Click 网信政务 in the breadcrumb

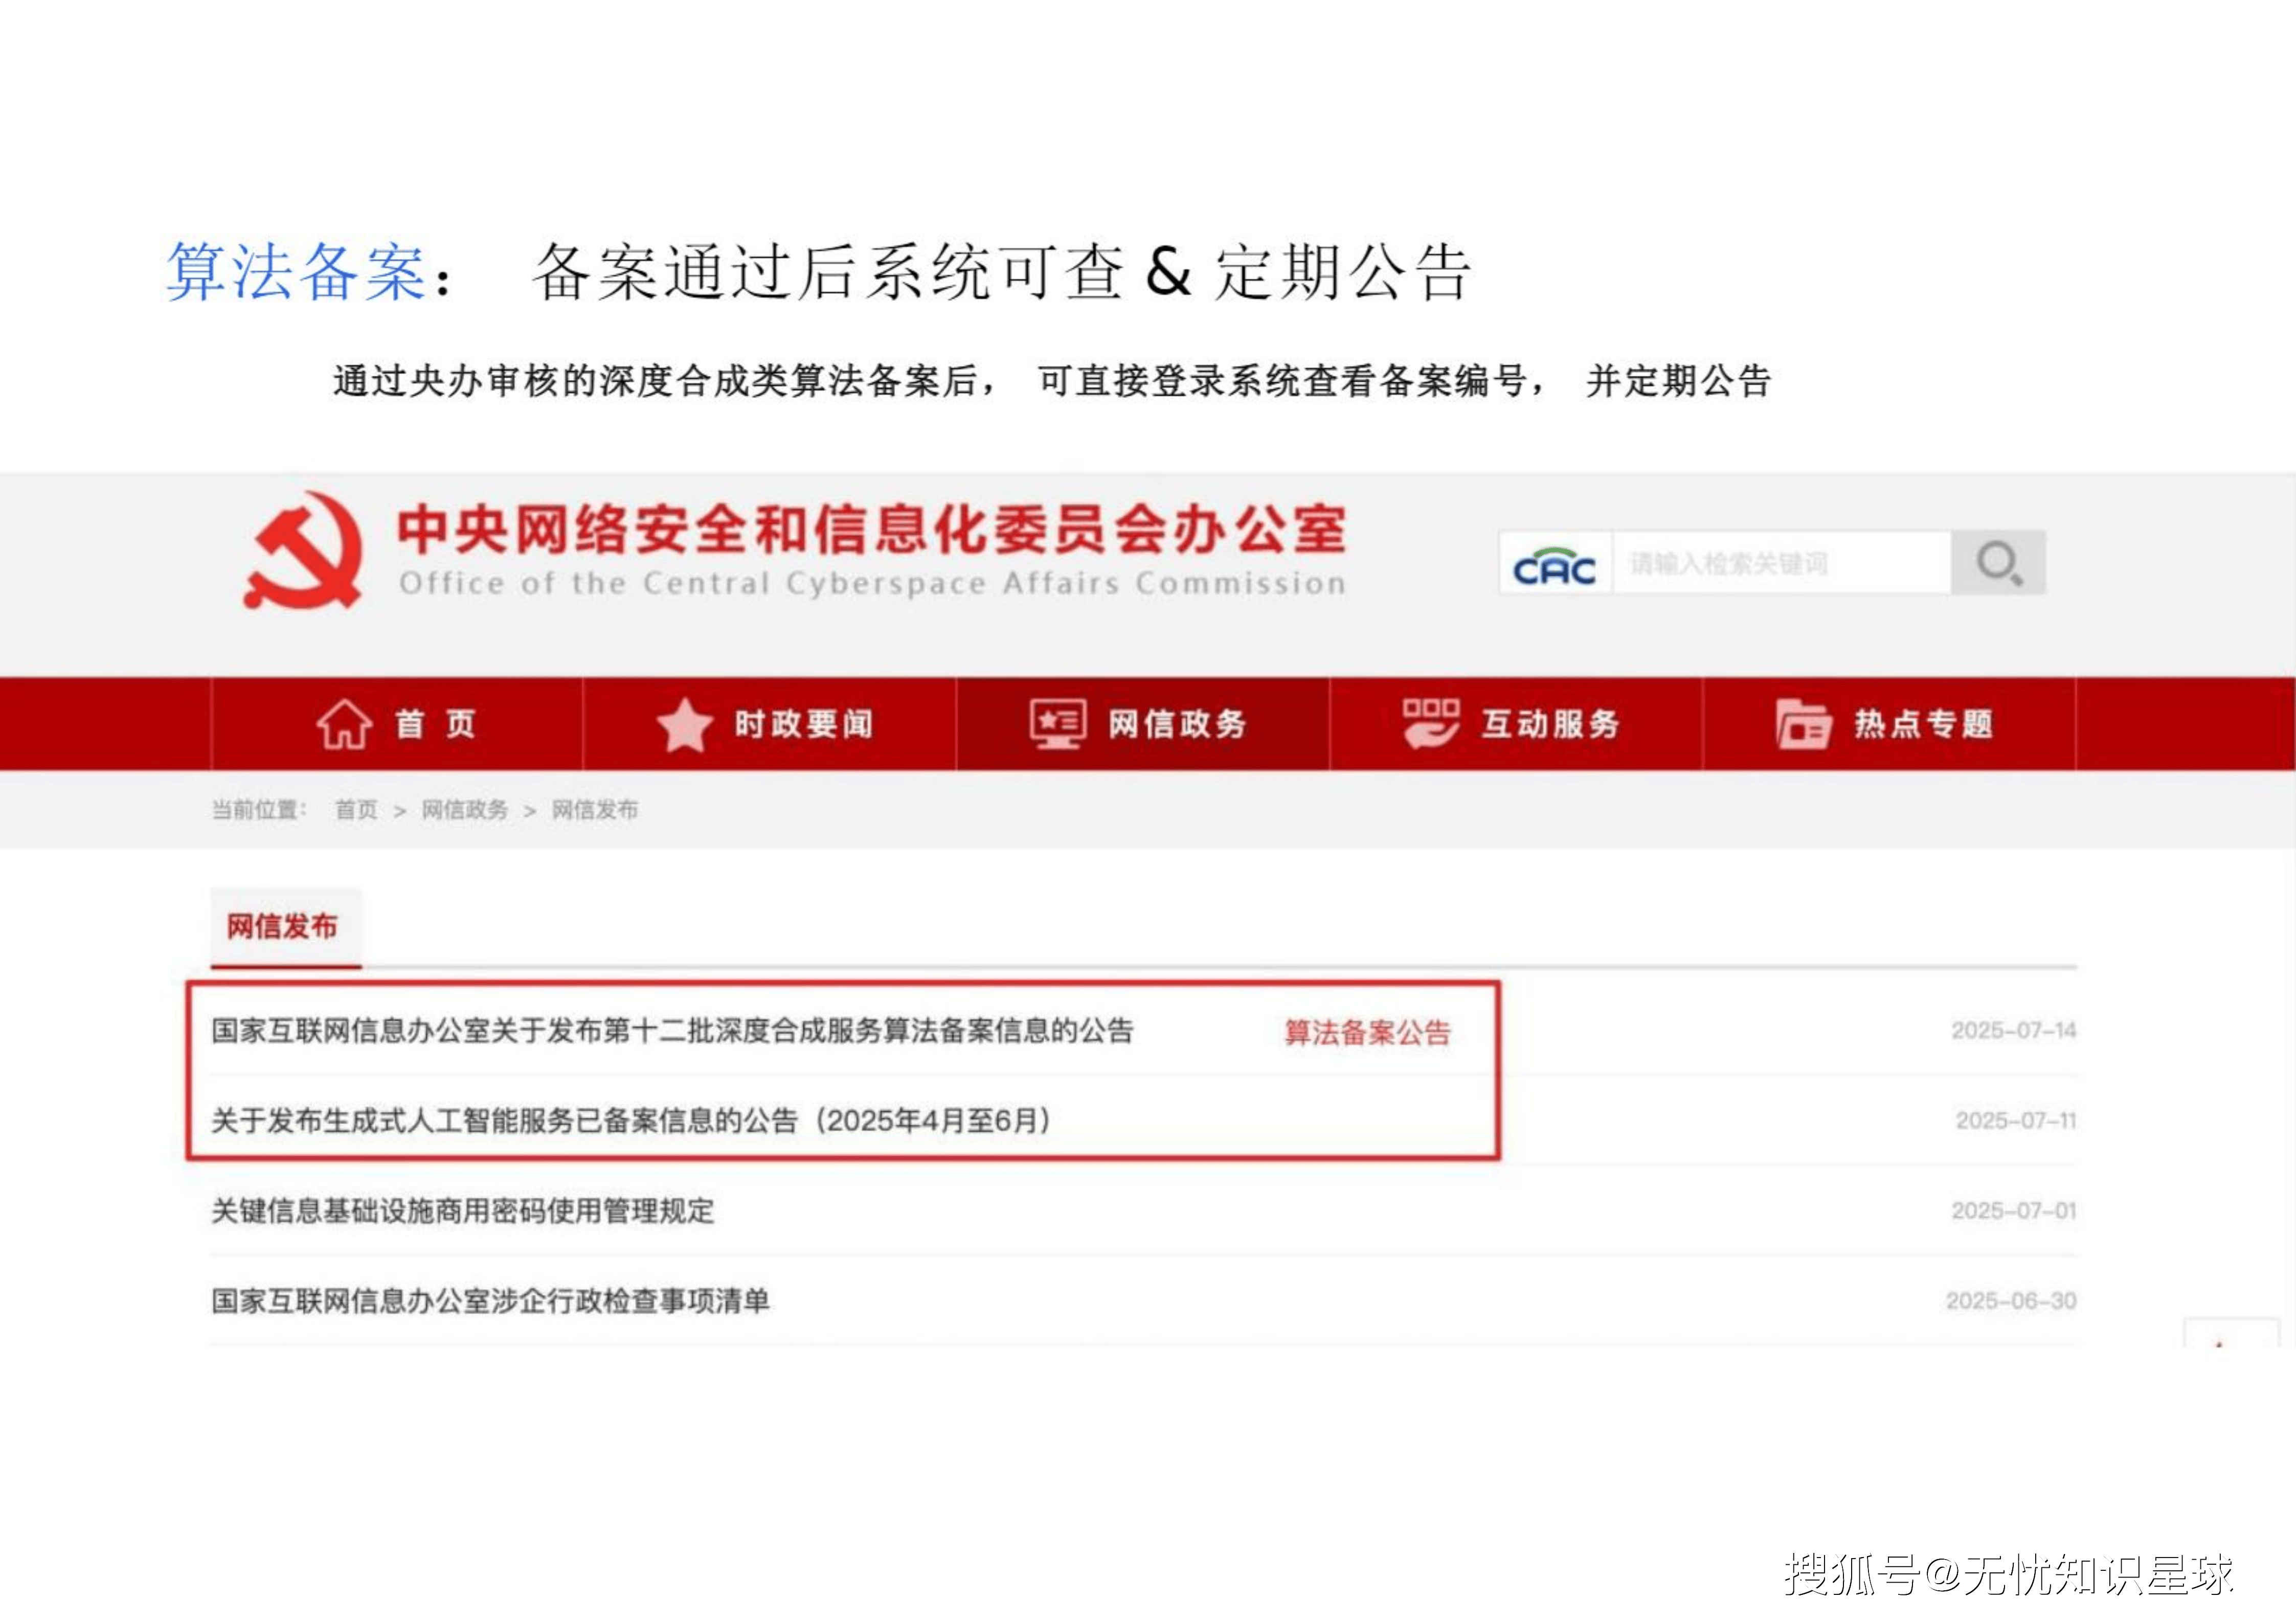click(x=464, y=810)
